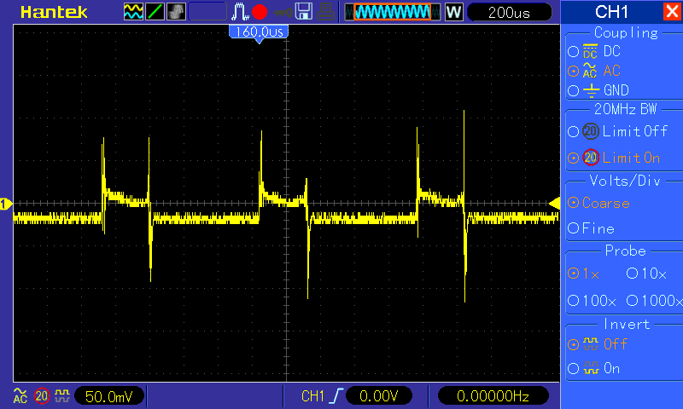This screenshot has width=683, height=409.
Task: Click the red record/stop circle
Action: (x=260, y=12)
